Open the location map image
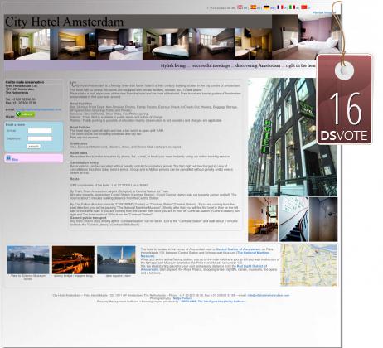383x348 pixels. point(308,265)
